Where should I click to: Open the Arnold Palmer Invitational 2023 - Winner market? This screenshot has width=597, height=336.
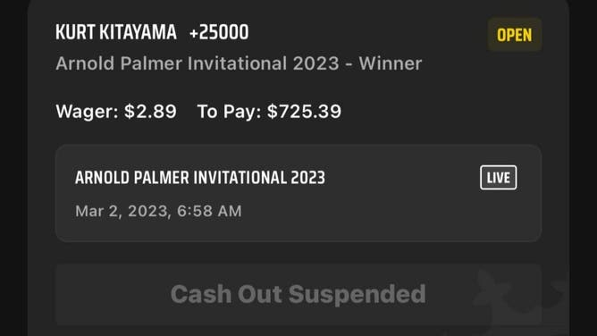239,63
